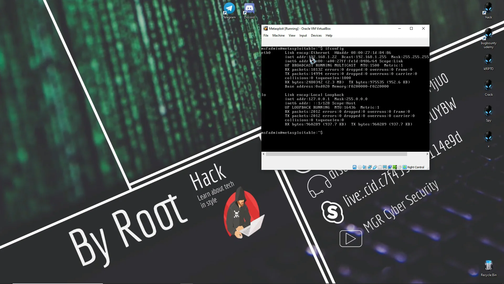504x284 pixels.
Task: Select the Telegram desktop shortcut
Action: coord(229,11)
